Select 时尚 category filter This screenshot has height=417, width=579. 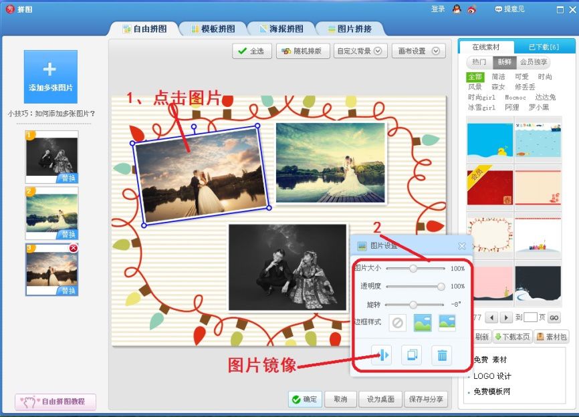point(545,77)
